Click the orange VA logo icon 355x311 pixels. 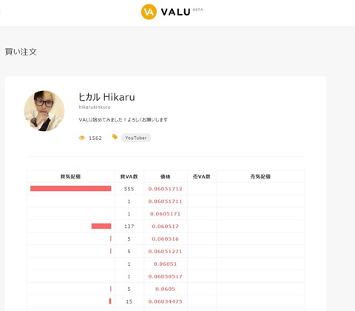click(149, 12)
